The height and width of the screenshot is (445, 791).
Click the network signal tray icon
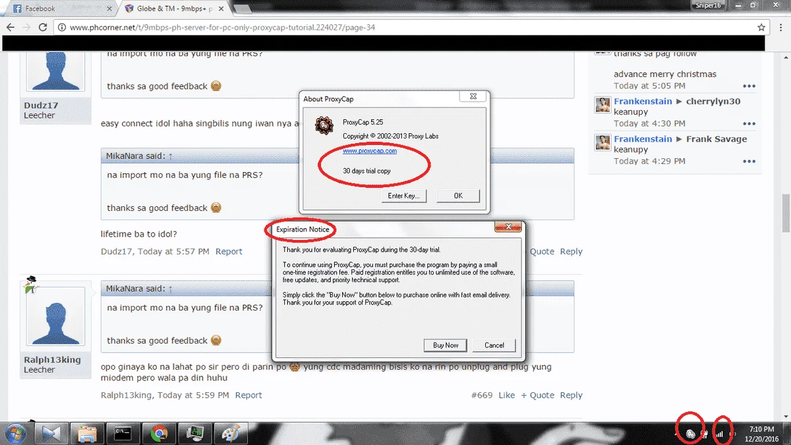(x=720, y=434)
